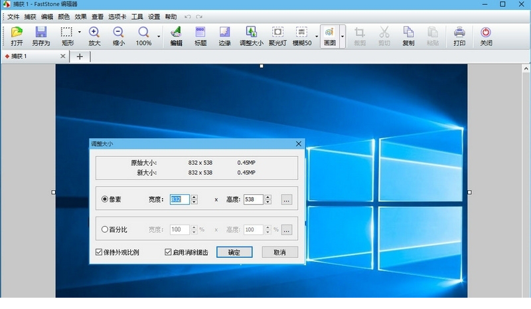Click the percent 高度 field showing 100
Screen dimensions: 531x309
(x=254, y=229)
